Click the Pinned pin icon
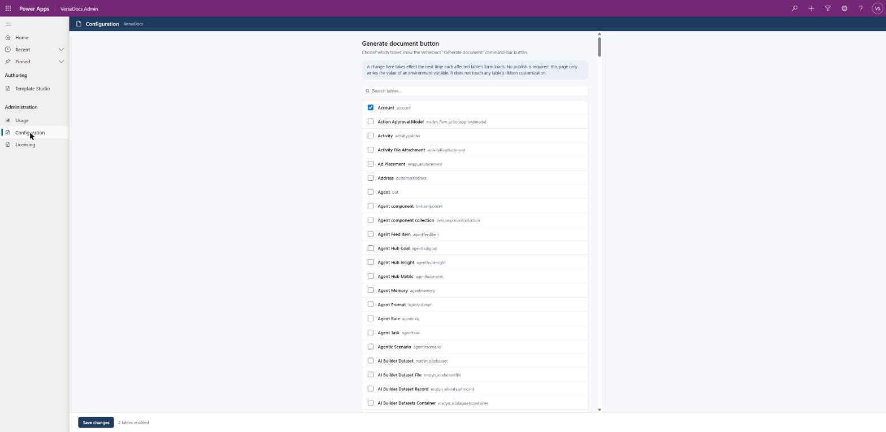Screen dimensions: 886x432 [8, 62]
